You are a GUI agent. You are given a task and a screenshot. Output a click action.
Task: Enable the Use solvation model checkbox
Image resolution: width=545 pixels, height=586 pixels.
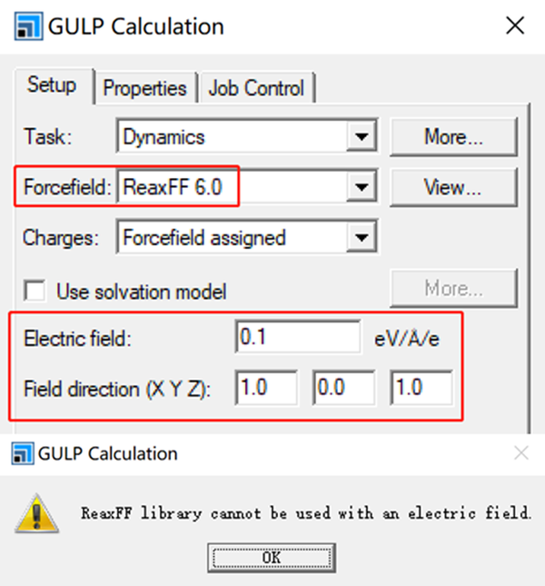35,291
